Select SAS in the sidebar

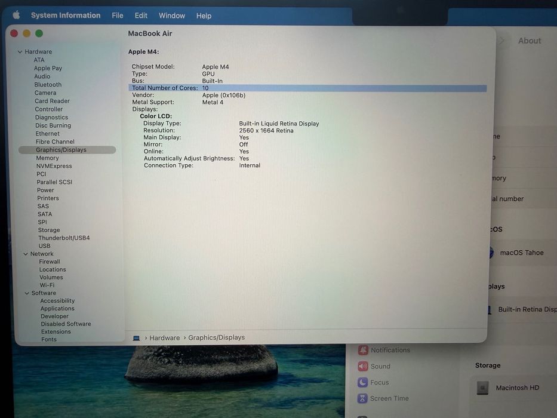43,206
